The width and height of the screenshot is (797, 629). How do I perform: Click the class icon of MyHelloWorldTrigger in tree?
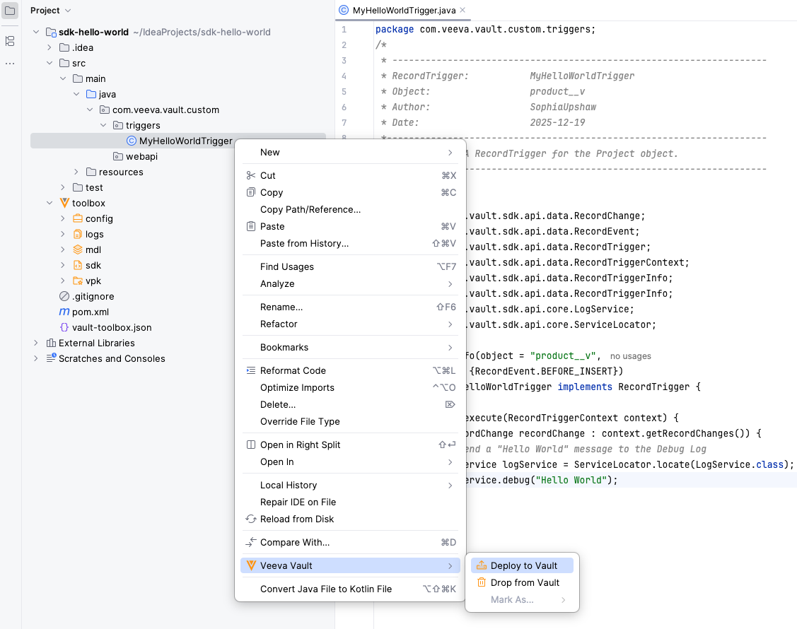tap(131, 141)
